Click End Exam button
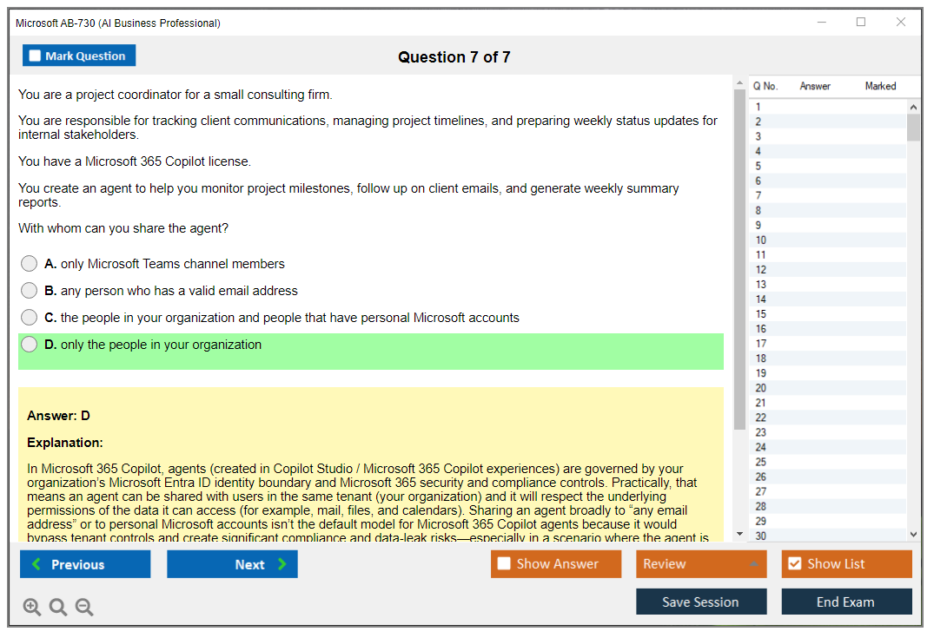Image resolution: width=934 pixels, height=638 pixels. point(845,602)
